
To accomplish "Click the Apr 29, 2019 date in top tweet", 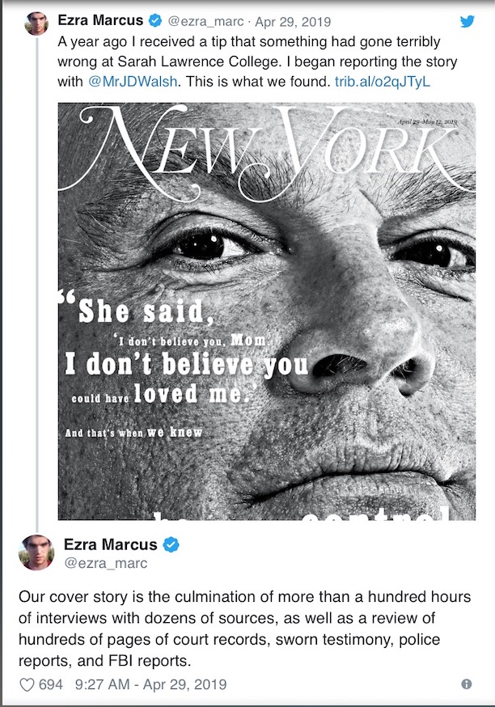I will (x=293, y=21).
